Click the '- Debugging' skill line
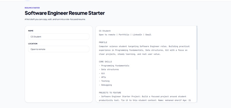The height and width of the screenshot is (108, 231). [x=105, y=85]
